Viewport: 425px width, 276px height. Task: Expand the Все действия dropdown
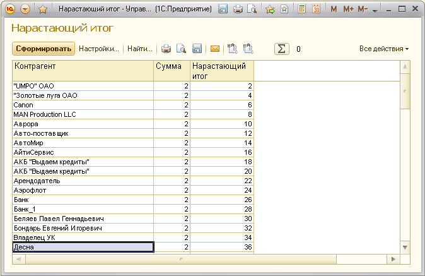coord(384,49)
